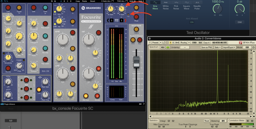The image size is (256, 129).
Task: Click the V Gain knob
Action: coord(121,9)
